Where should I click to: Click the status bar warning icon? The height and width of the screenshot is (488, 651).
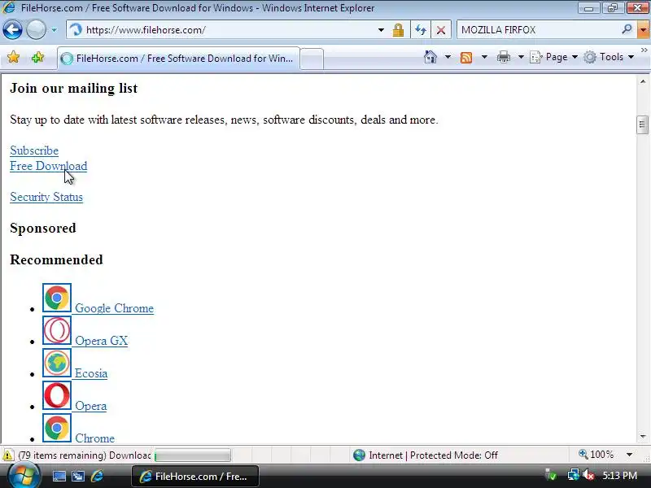click(x=8, y=455)
